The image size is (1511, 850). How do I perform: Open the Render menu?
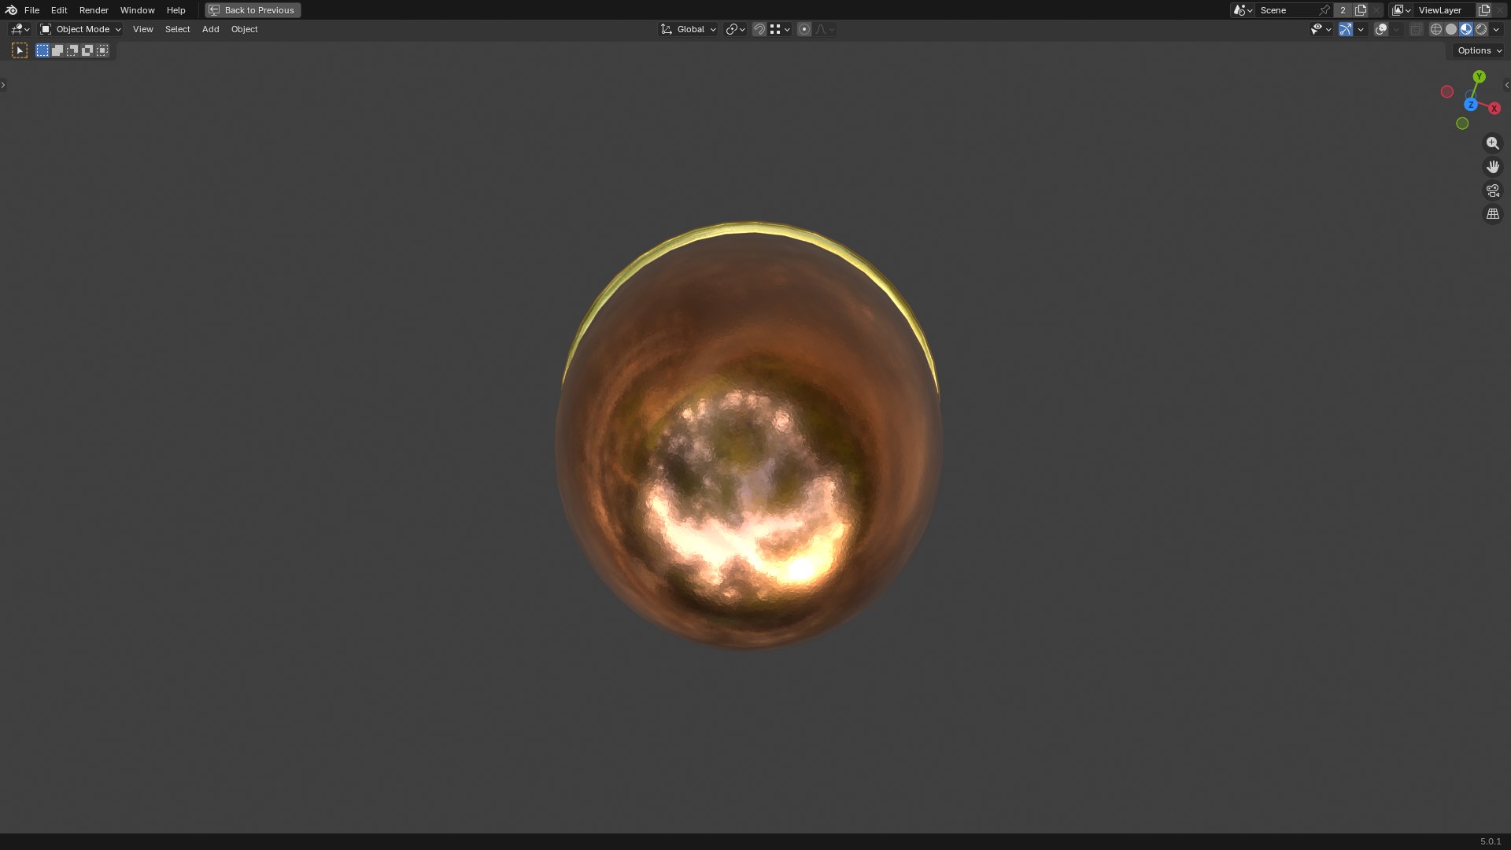pos(94,10)
